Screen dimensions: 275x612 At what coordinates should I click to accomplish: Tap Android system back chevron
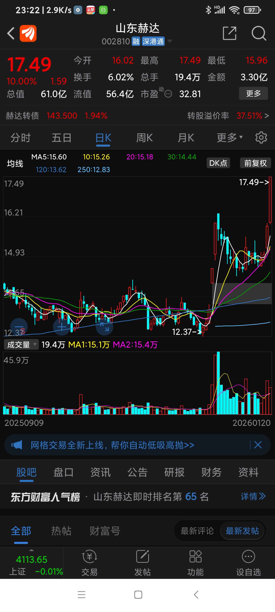pos(196,595)
